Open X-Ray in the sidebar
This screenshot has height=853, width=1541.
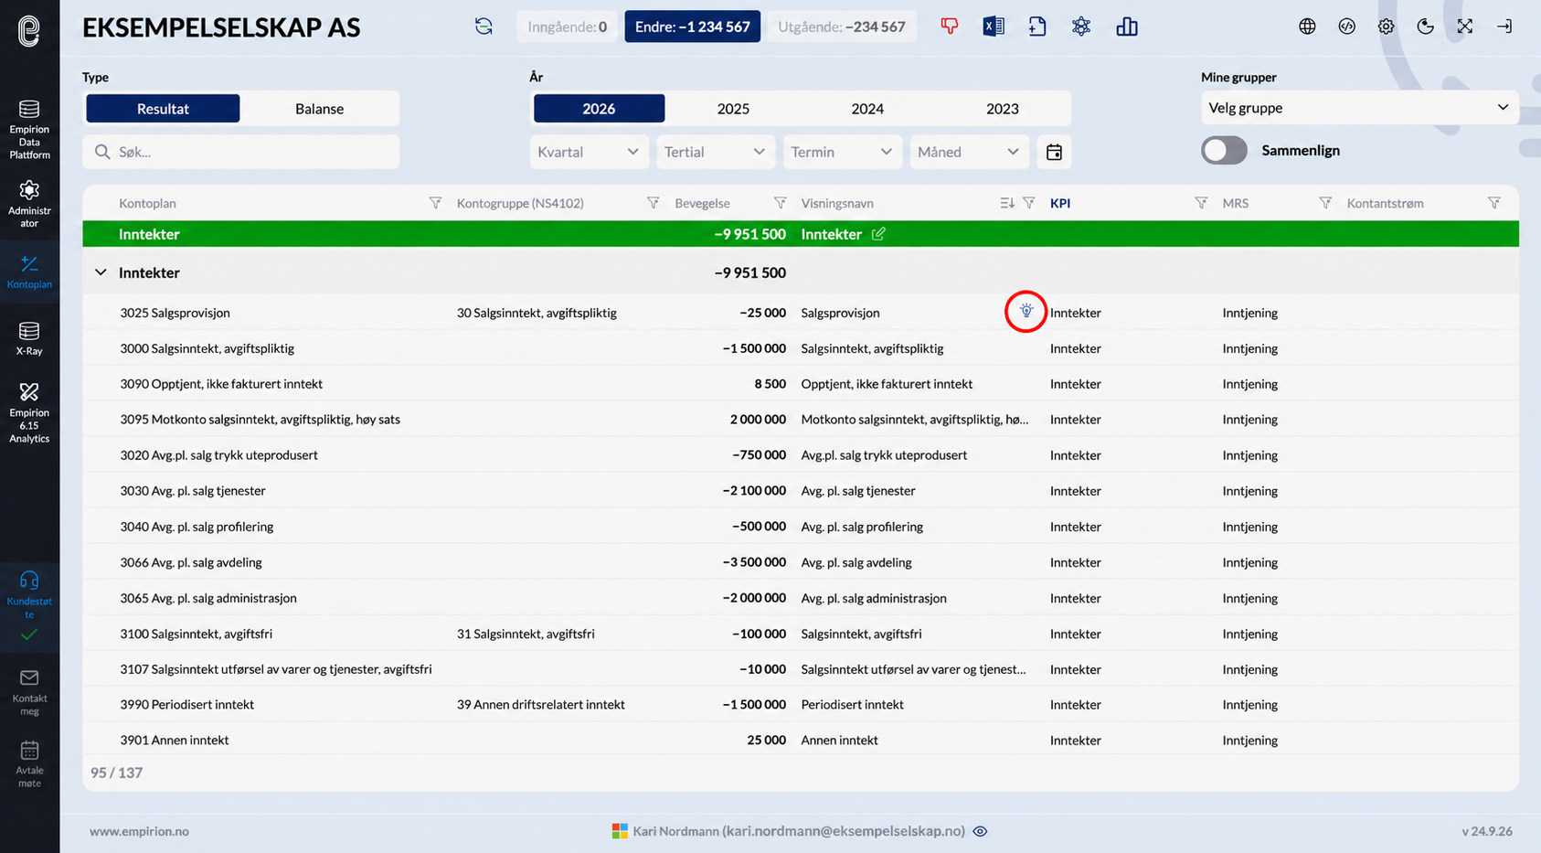click(29, 338)
